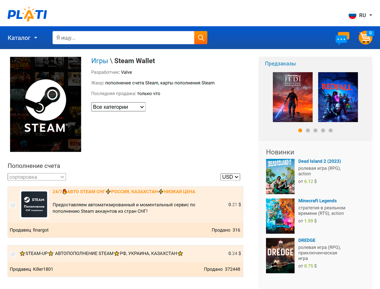Click the 0.24 $ price
The height and width of the screenshot is (289, 380).
(235, 254)
